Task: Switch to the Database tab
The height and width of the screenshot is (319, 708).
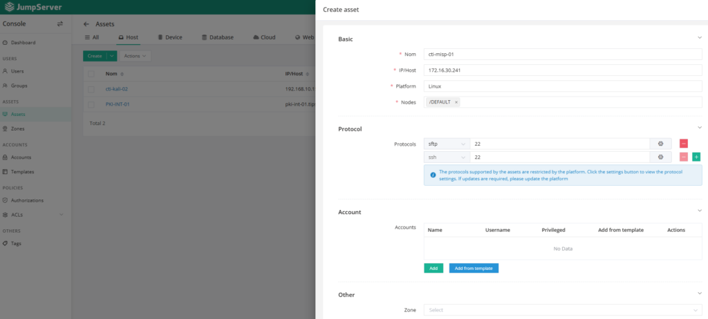Action: (216, 37)
